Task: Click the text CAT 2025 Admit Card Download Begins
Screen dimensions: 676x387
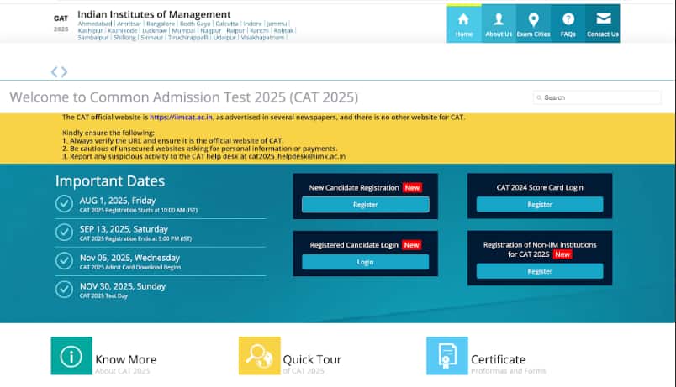Action: (130, 267)
